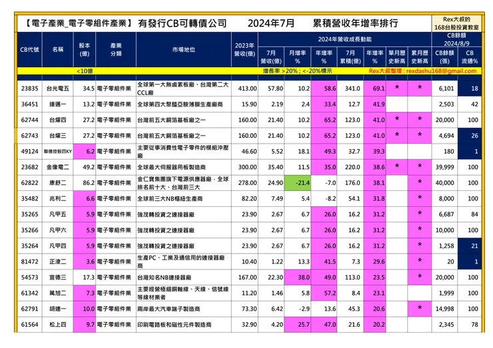Select the 167.00 revenue cell in row 54573
This screenshot has height=348, width=493.
tap(245, 277)
